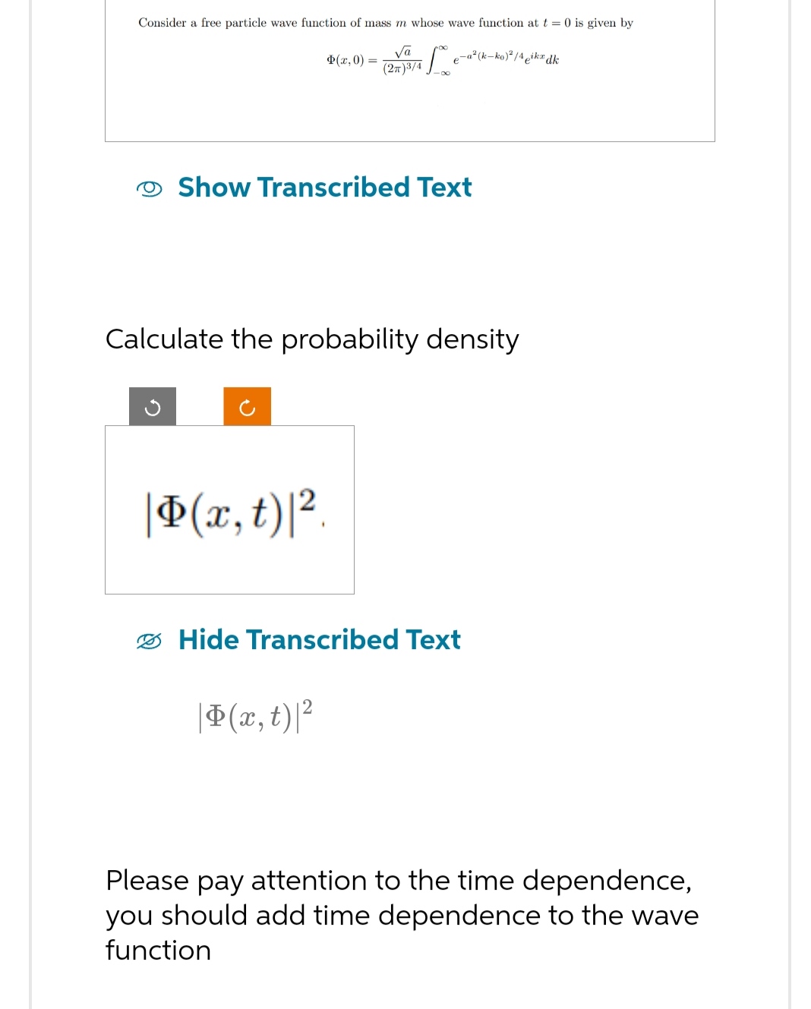Image resolution: width=811 pixels, height=1009 pixels.
Task: Click the gray undo rotation icon
Action: 151,408
